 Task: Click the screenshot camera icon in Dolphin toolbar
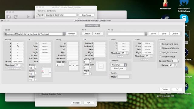click(9, 17)
